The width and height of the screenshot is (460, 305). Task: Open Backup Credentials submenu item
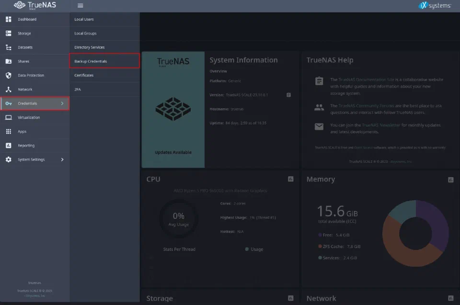pos(105,61)
